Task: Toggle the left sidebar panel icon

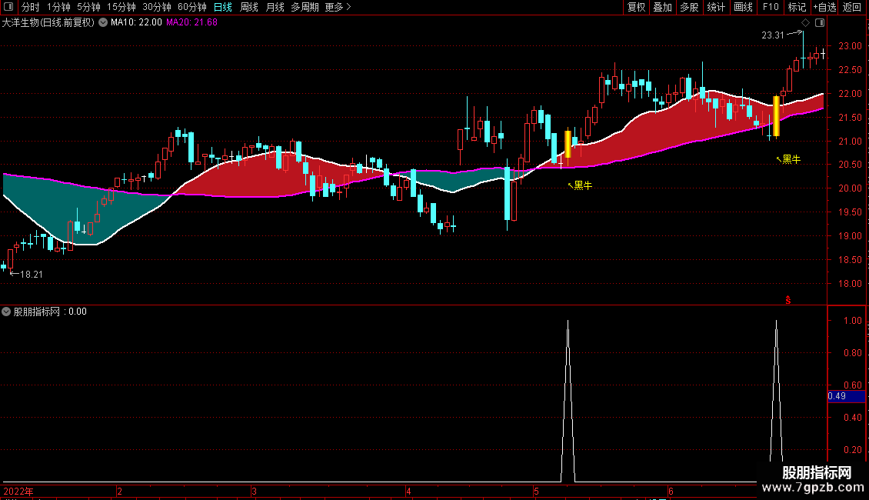Action: click(8, 7)
